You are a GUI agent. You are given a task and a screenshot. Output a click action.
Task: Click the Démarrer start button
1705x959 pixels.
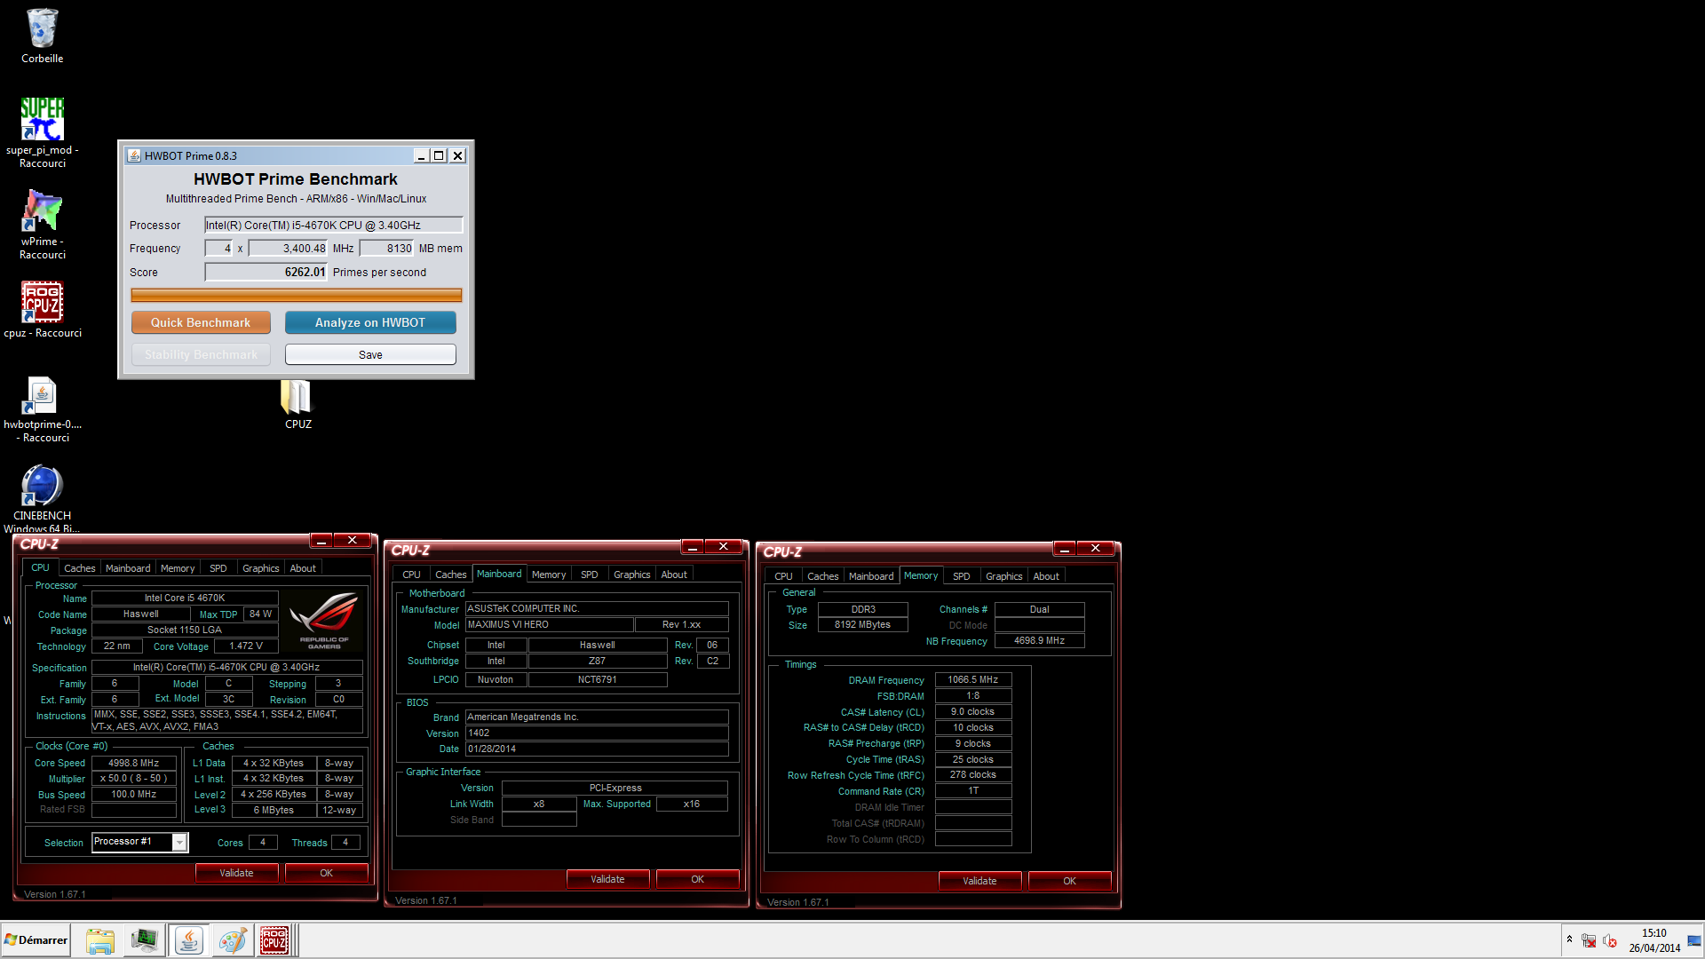36,940
